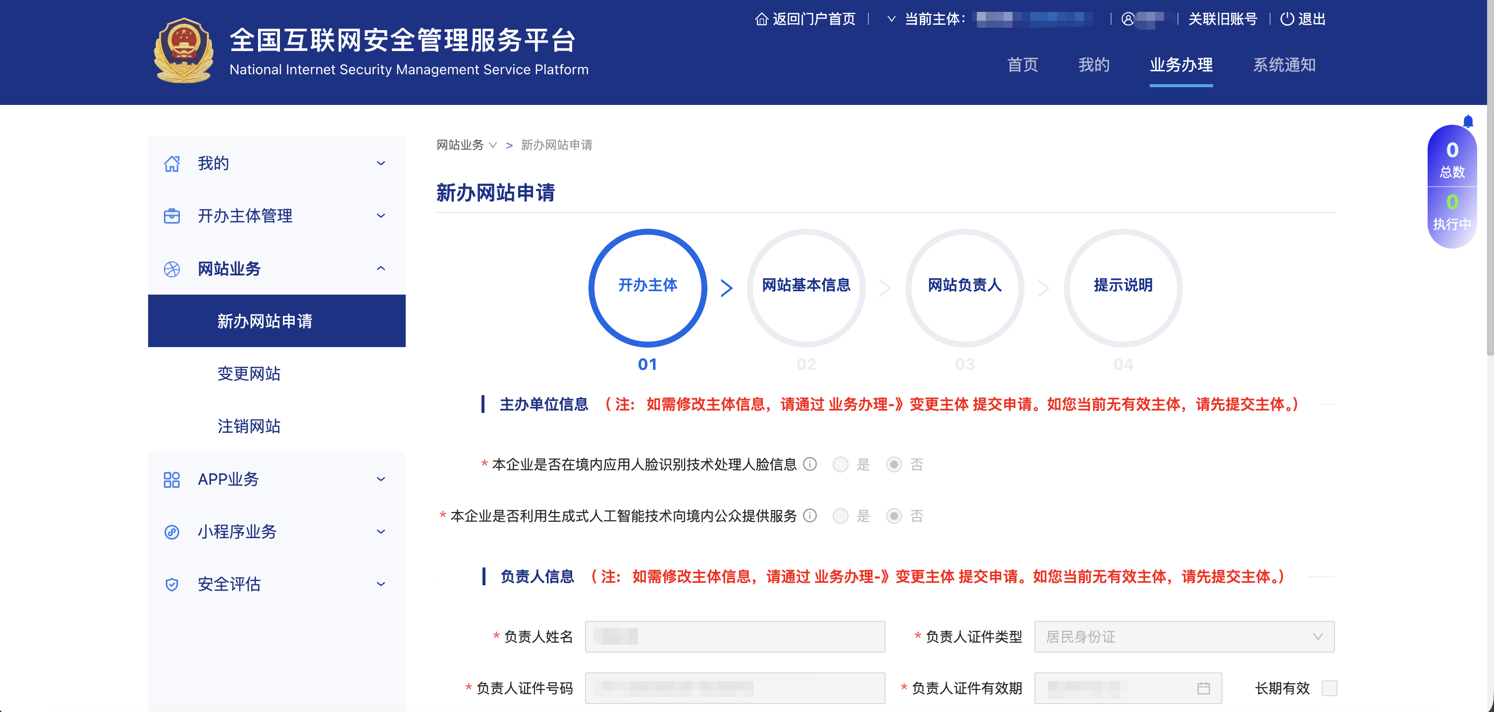
Task: Click the power icon next to 退出
Action: (x=1286, y=19)
